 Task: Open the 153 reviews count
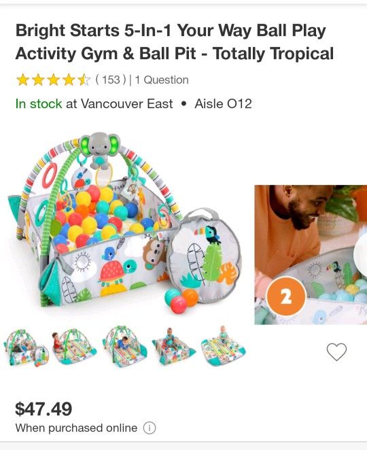pyautogui.click(x=111, y=80)
